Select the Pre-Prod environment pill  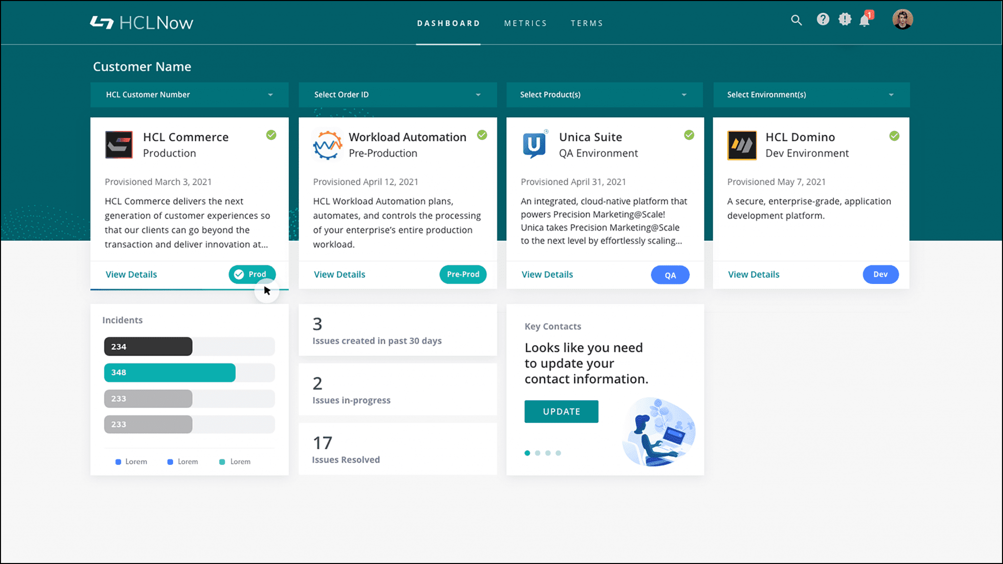click(x=463, y=274)
